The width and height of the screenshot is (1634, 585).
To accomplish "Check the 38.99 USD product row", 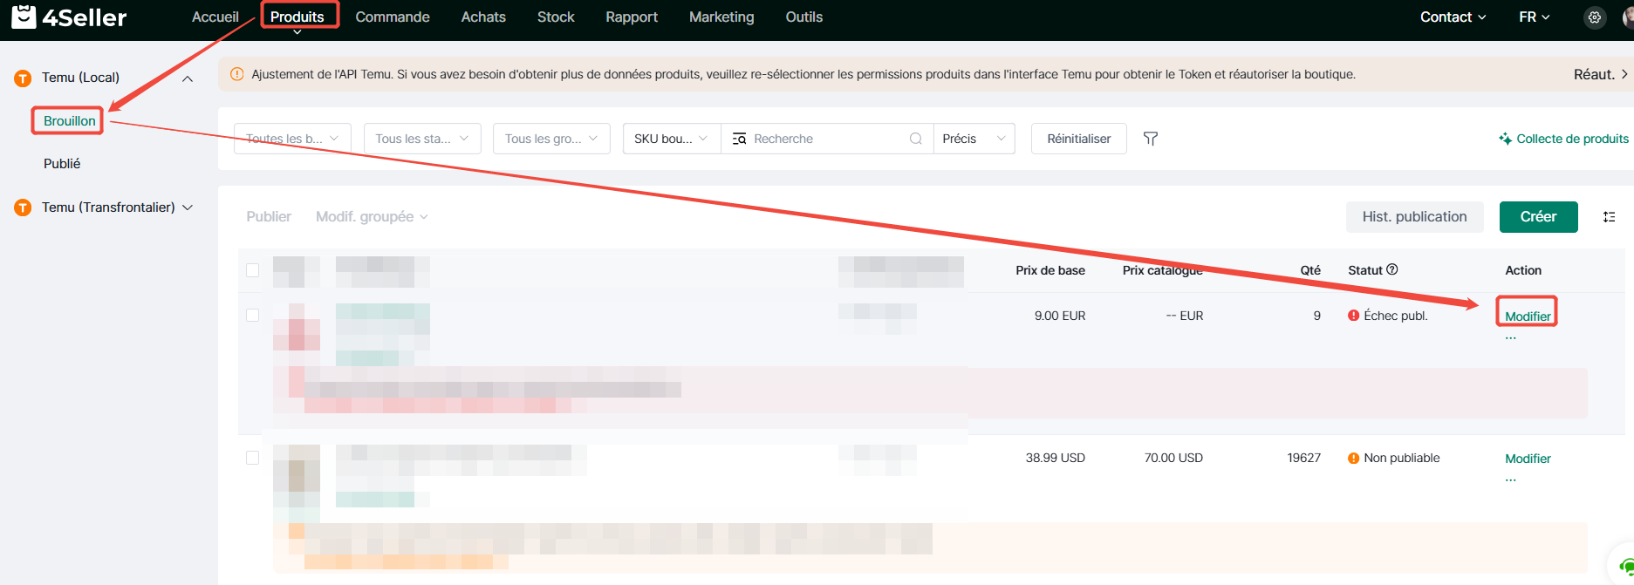I will 253,458.
